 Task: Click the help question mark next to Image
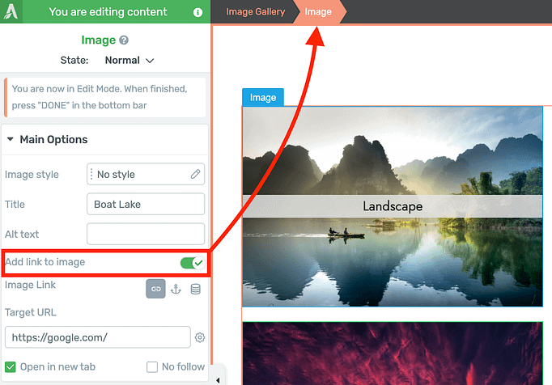click(124, 40)
